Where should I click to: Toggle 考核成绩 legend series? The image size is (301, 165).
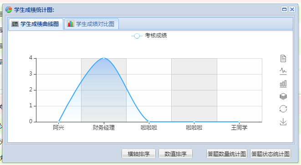coord(149,35)
